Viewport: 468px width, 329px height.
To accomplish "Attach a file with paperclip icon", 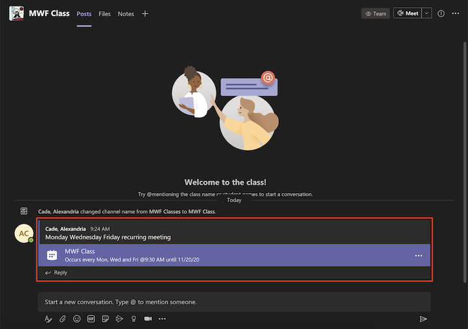I will point(62,319).
